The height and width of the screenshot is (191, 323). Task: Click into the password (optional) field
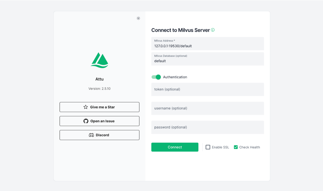pos(208,127)
